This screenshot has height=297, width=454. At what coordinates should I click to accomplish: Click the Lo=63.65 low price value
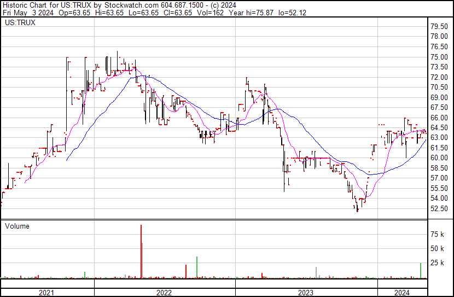click(x=144, y=13)
